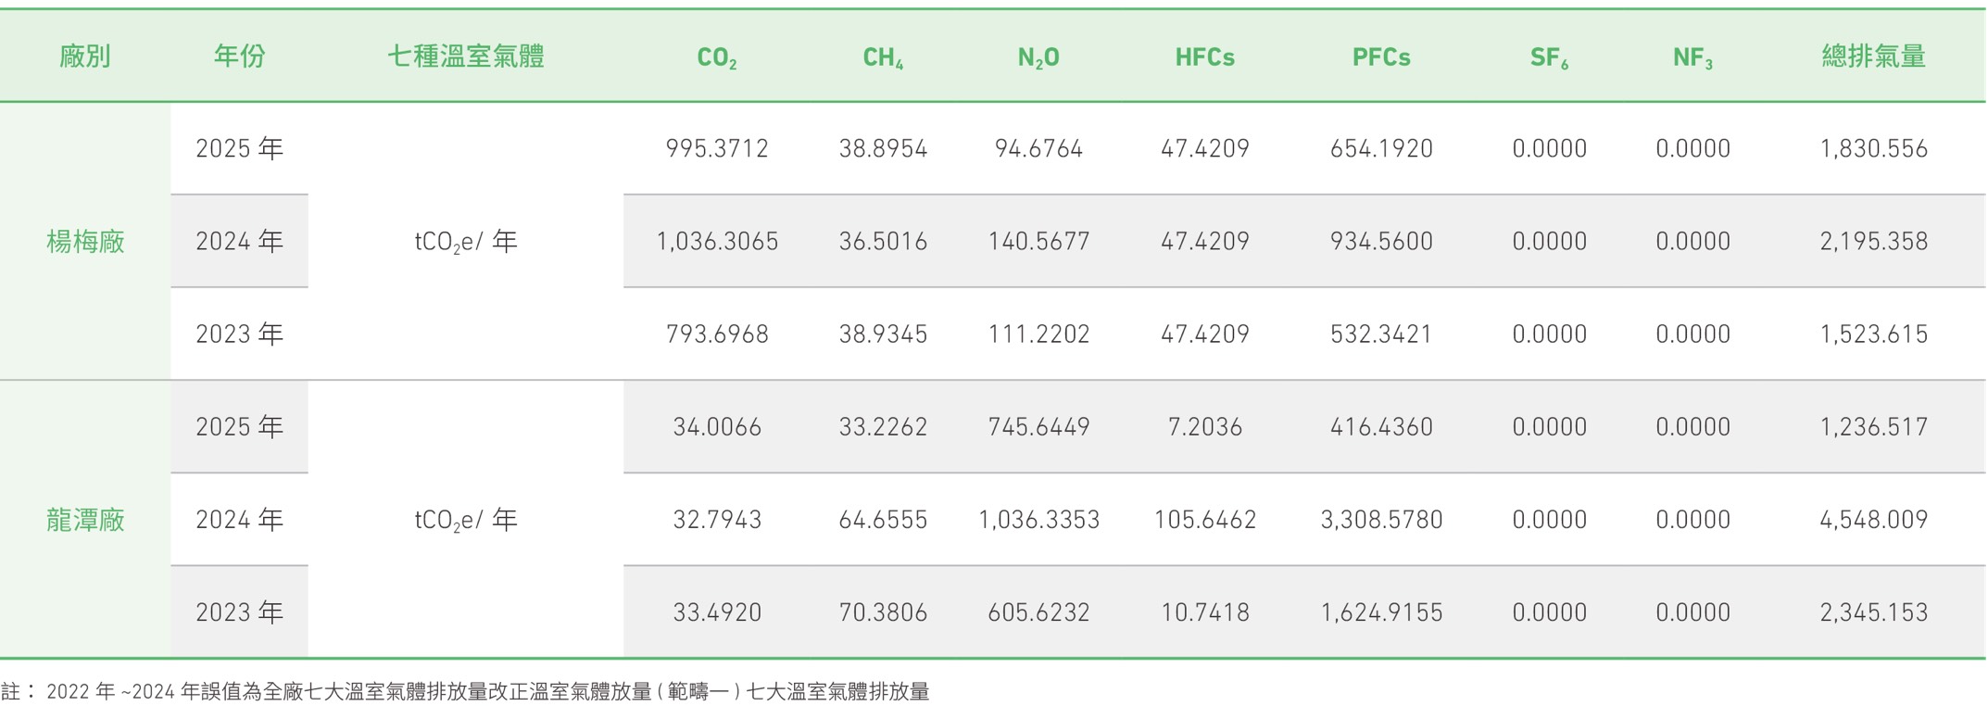The width and height of the screenshot is (1988, 706).
Task: Click the N₂O value 745.6449
Action: pos(1038,427)
